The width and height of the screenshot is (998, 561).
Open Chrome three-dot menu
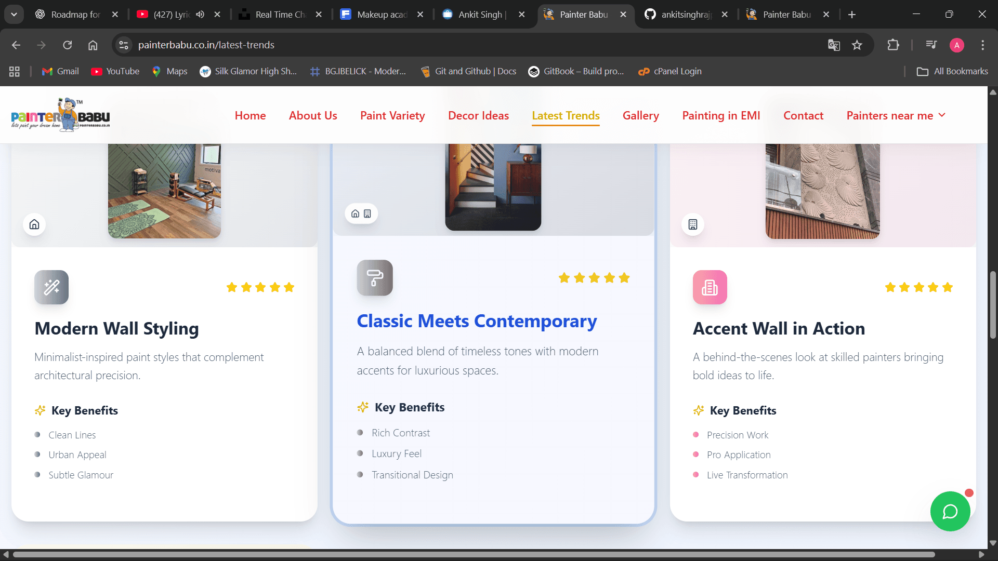982,45
